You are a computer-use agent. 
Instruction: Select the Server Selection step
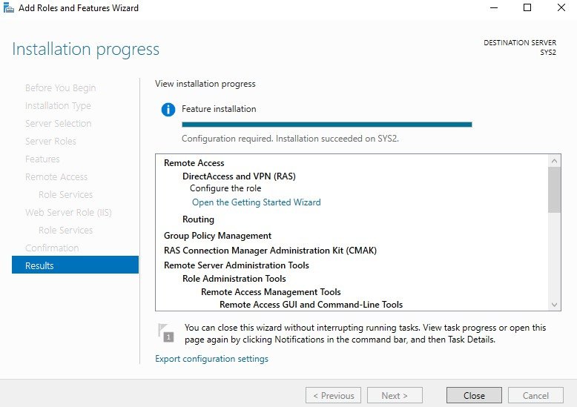tap(58, 123)
